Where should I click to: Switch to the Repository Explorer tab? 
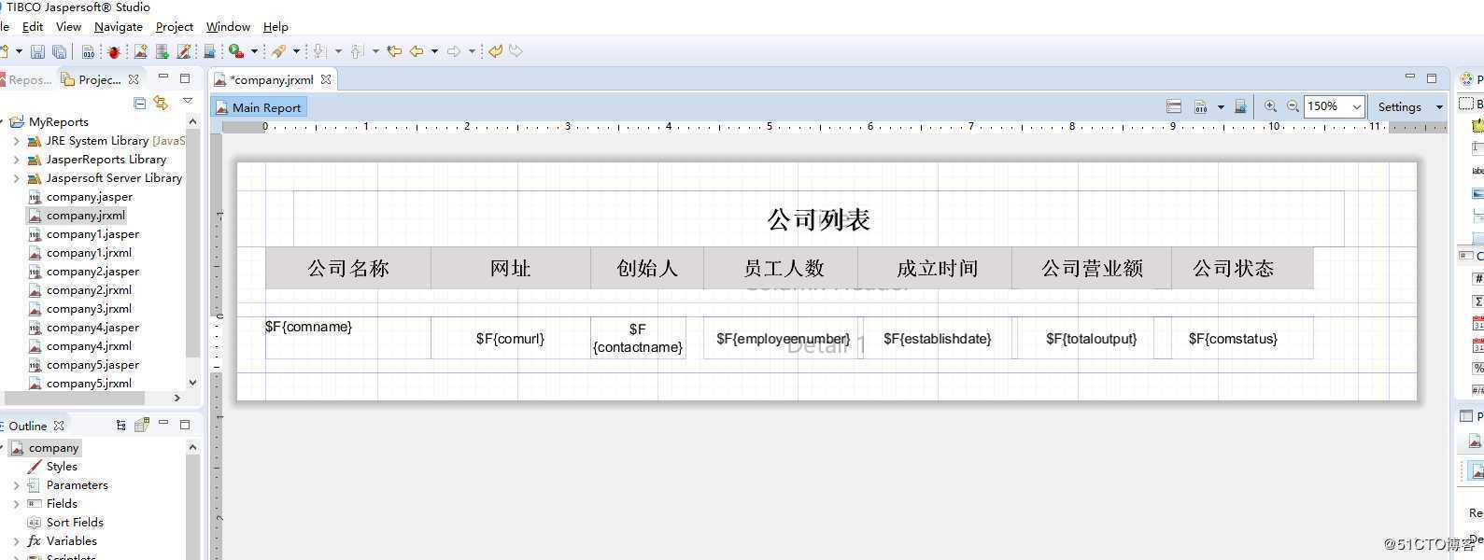point(26,79)
